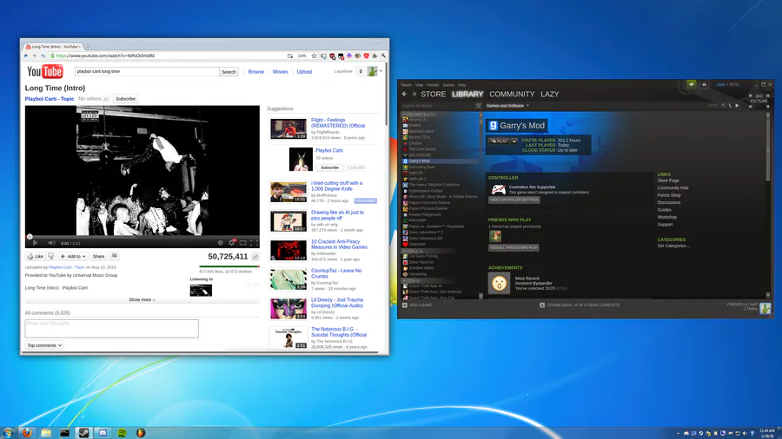Open '10 Craziest Anti-Piracy Measures' suggestion
This screenshot has width=782, height=439.
(x=339, y=244)
